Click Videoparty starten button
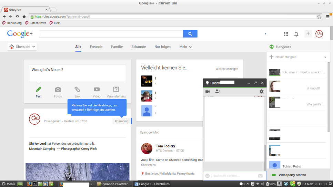Viewport: 333px width, 187px height. (x=292, y=175)
